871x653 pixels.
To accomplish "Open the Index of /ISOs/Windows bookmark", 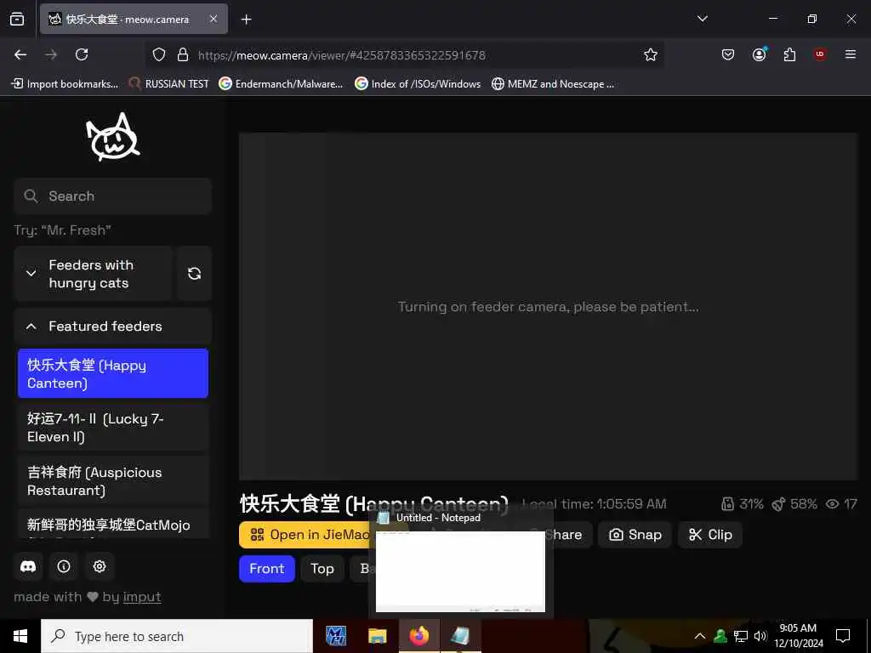I will [x=418, y=84].
